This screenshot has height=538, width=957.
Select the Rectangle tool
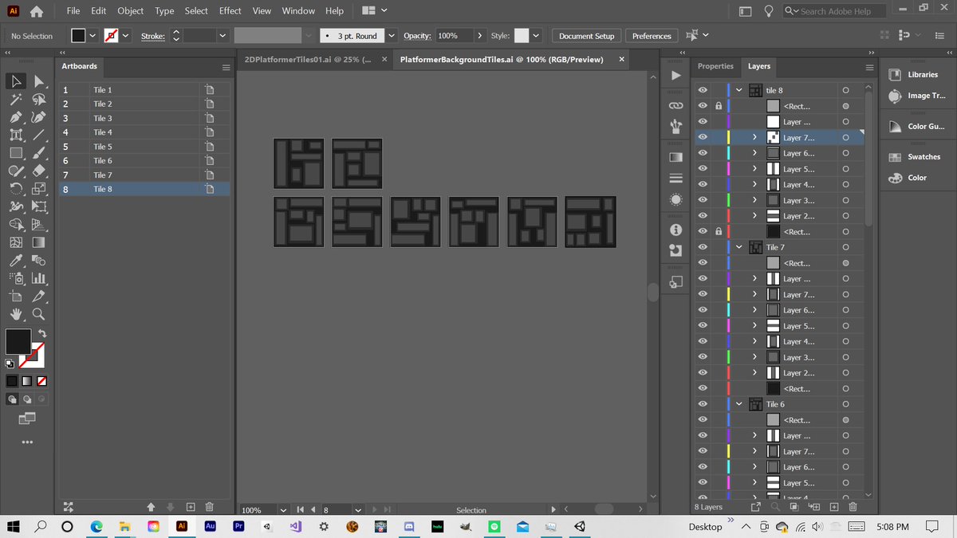(x=16, y=152)
